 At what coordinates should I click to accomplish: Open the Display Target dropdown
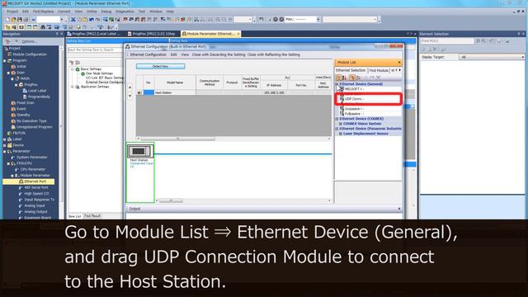click(491, 57)
